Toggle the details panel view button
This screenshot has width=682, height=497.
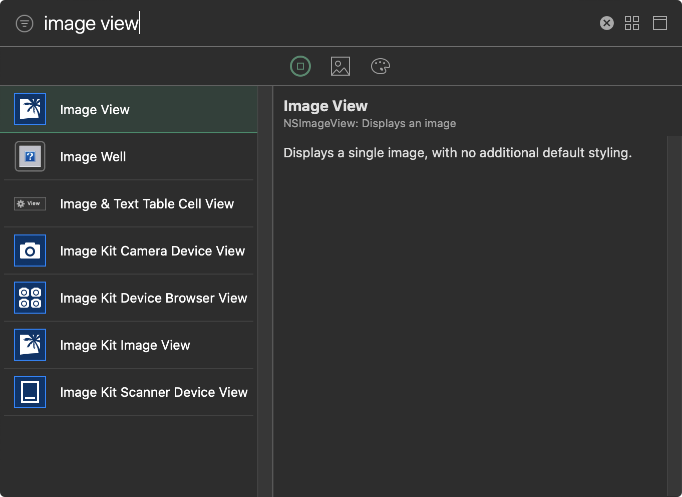tap(659, 23)
